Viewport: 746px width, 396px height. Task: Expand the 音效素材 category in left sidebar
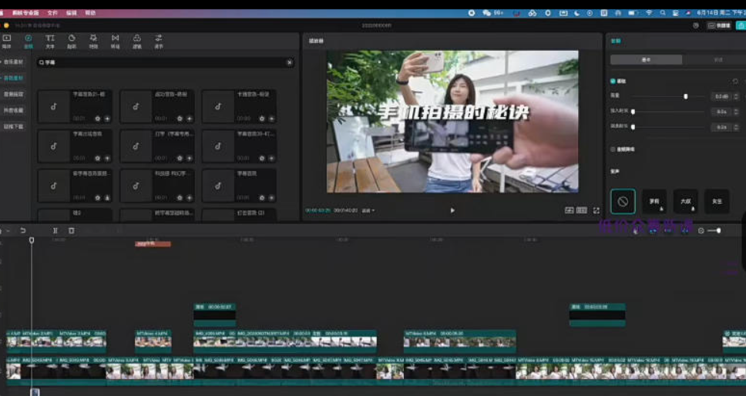(x=14, y=78)
